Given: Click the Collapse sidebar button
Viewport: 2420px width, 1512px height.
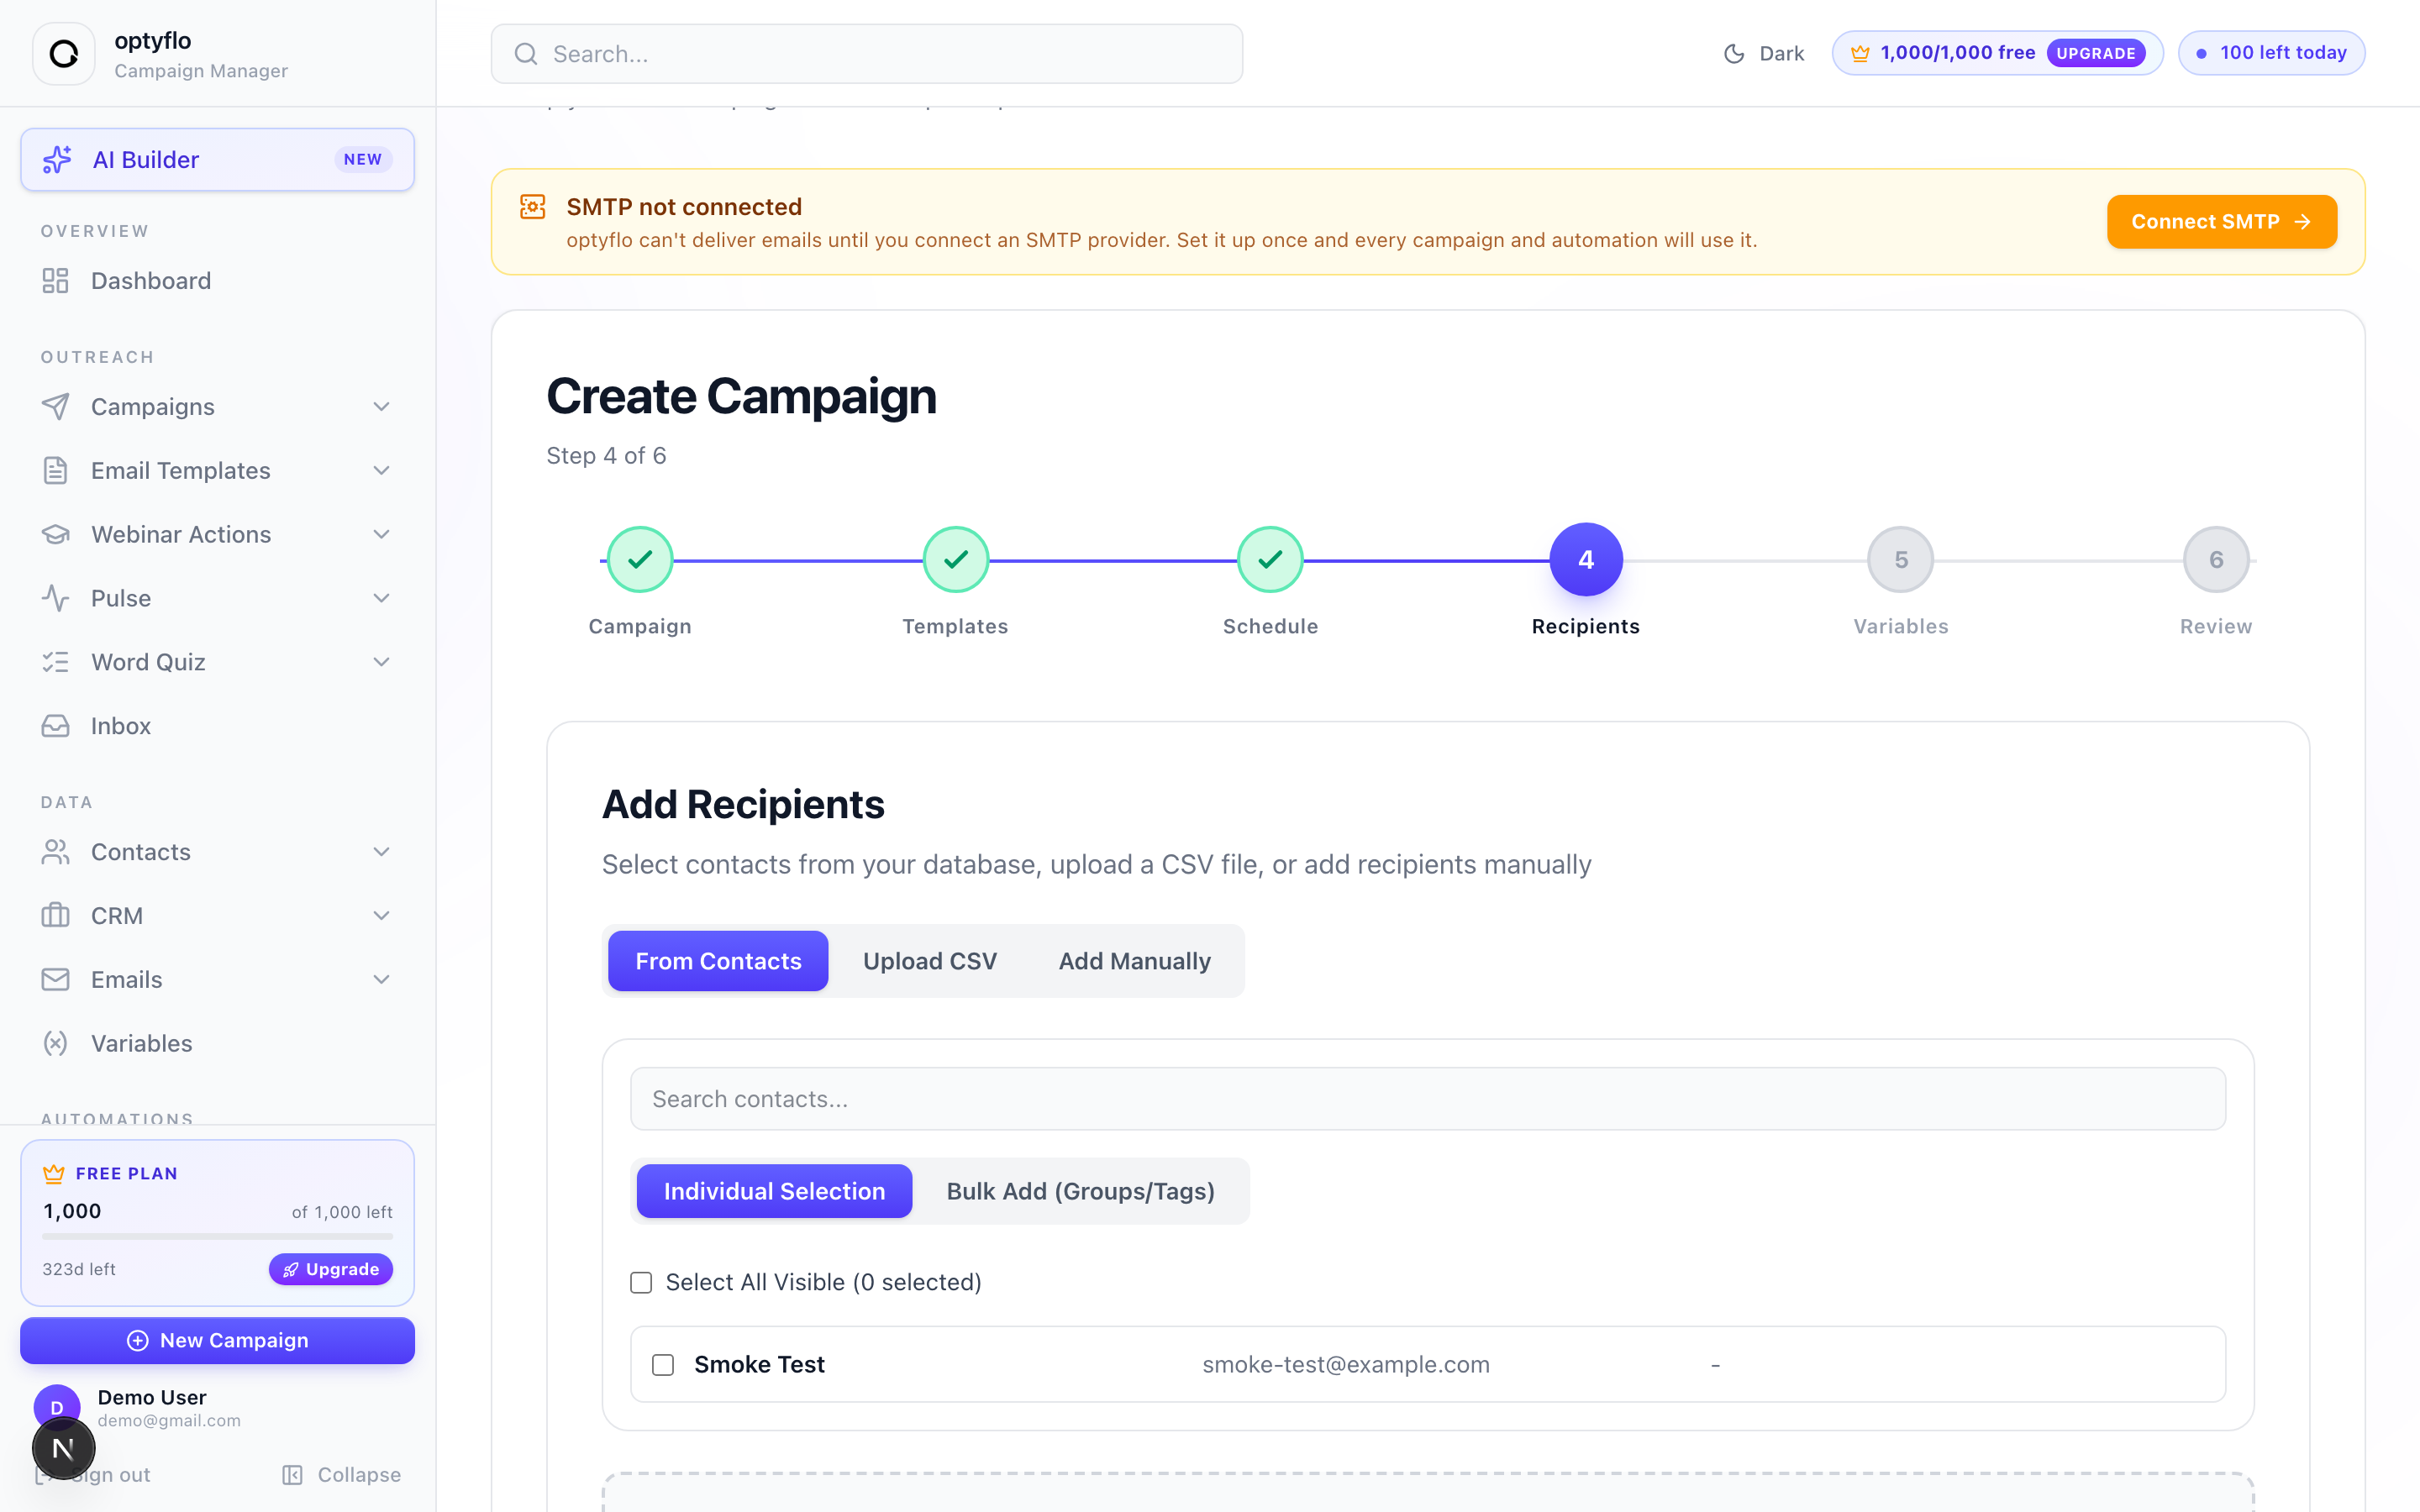Looking at the screenshot, I should (x=341, y=1475).
